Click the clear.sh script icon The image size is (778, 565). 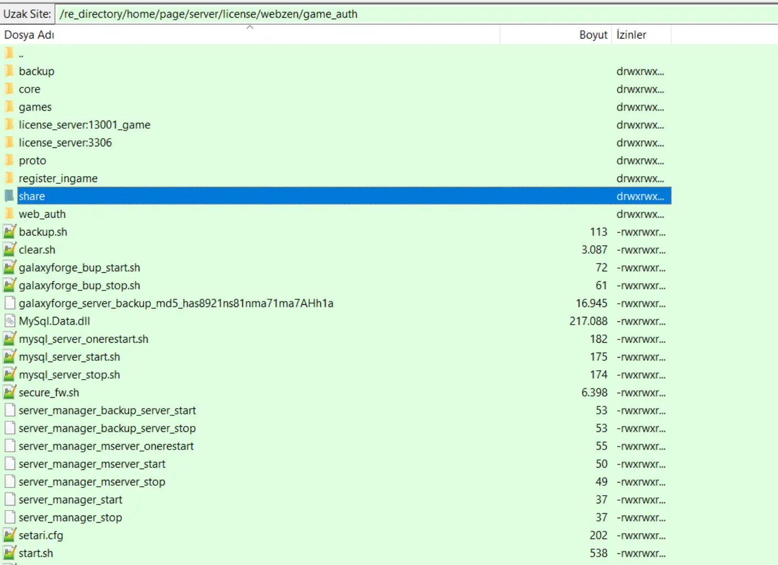(9, 250)
